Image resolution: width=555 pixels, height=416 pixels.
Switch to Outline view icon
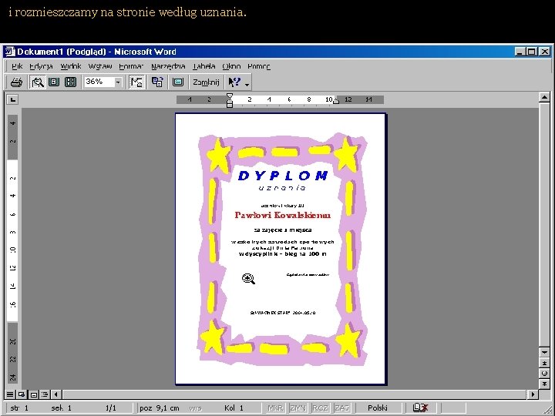point(45,394)
